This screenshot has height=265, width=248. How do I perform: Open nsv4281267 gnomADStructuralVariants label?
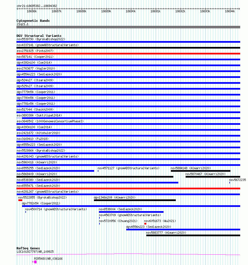[x=48, y=192]
